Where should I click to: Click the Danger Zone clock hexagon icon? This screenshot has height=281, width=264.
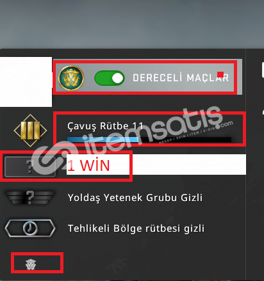click(30, 229)
